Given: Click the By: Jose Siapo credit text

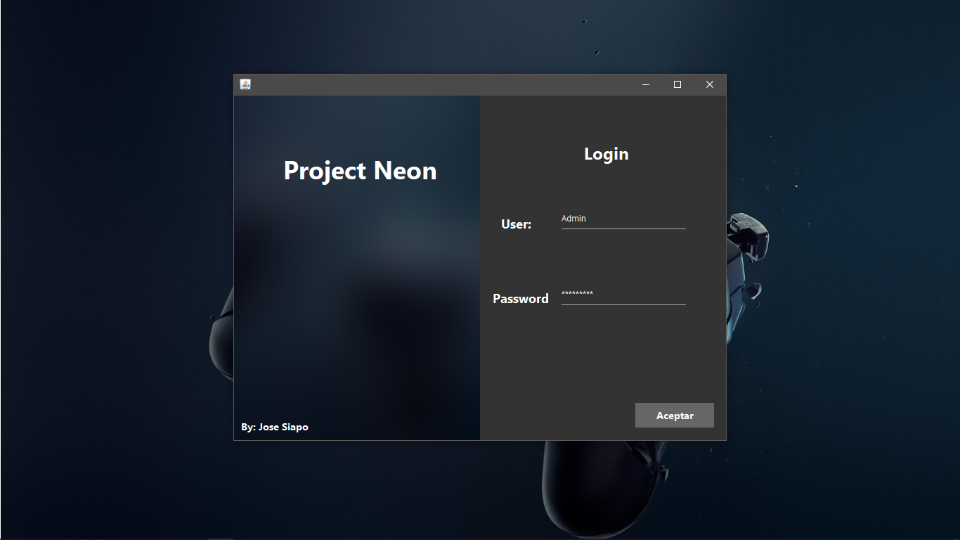Looking at the screenshot, I should click(275, 427).
